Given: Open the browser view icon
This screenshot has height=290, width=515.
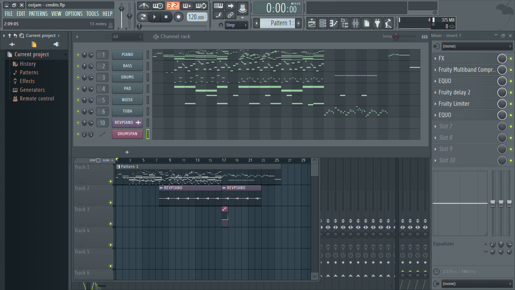Looking at the screenshot, I should click(x=345, y=23).
